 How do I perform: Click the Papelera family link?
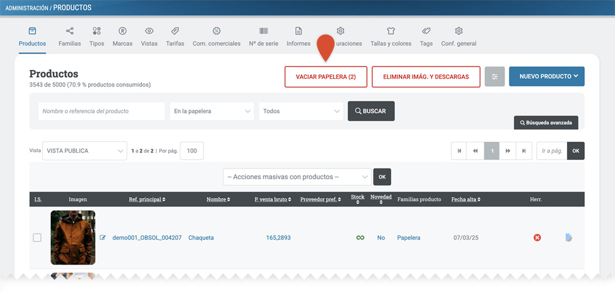tap(409, 238)
